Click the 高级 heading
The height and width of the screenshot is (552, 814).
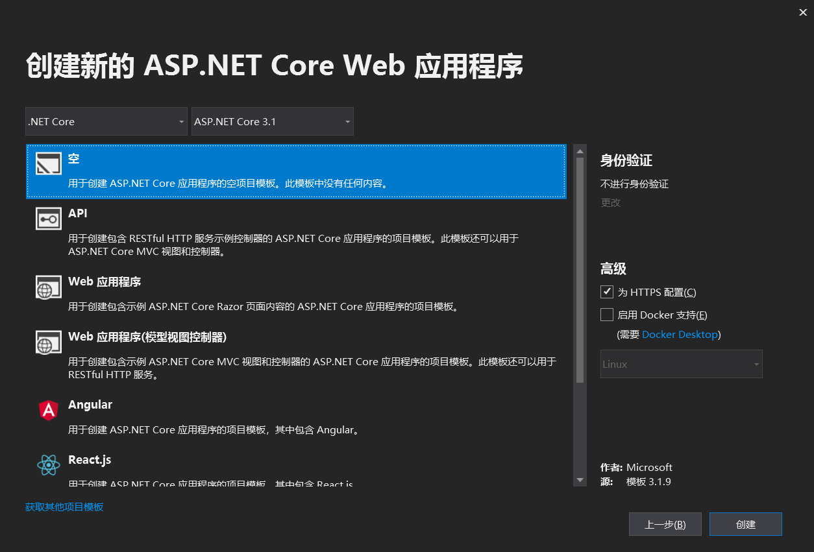[613, 269]
